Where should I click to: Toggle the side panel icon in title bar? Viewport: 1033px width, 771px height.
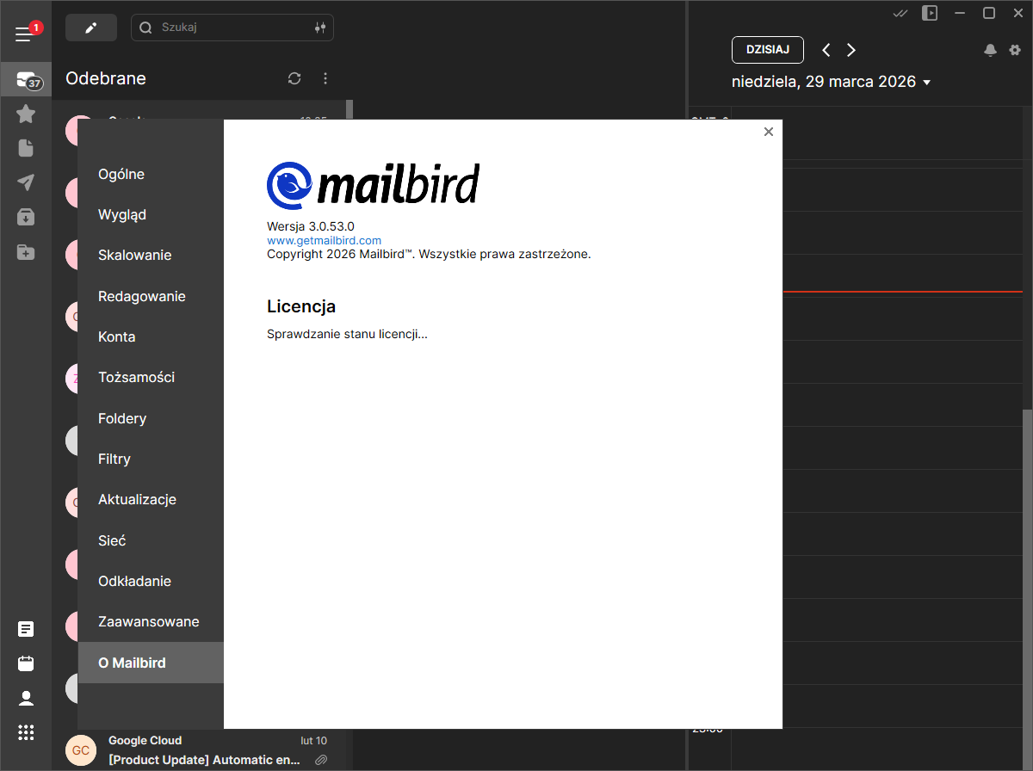930,13
